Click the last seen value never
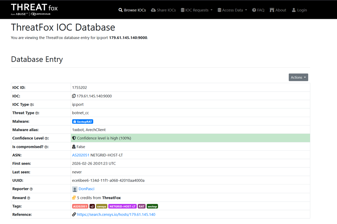Image resolution: width=337 pixels, height=224 pixels. pyautogui.click(x=77, y=172)
